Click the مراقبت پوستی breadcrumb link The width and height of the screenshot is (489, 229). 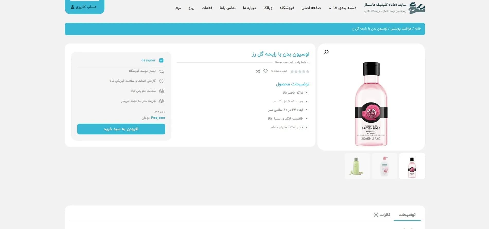pos(401,29)
